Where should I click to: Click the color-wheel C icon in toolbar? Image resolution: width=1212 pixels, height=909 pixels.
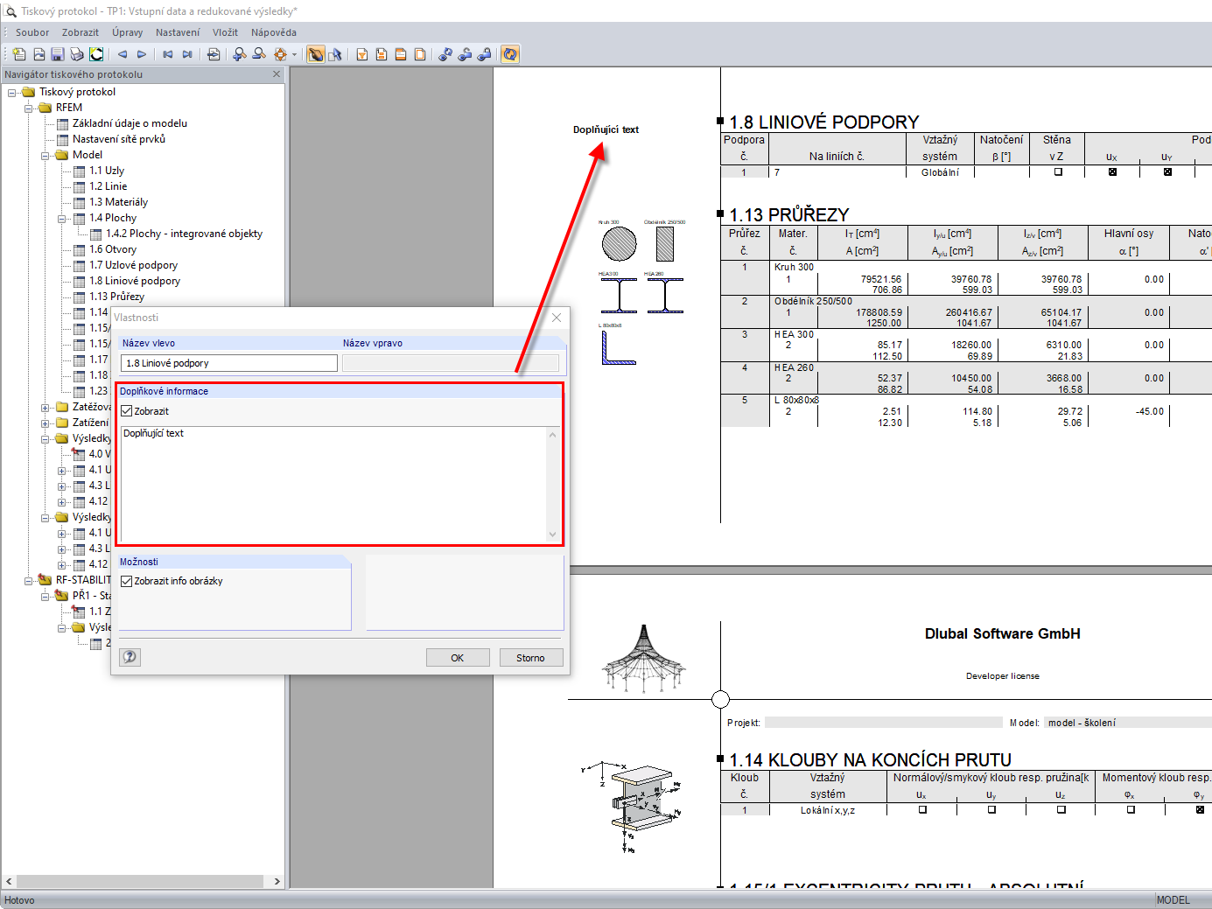coord(96,54)
